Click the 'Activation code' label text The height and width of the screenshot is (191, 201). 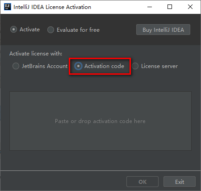point(104,66)
